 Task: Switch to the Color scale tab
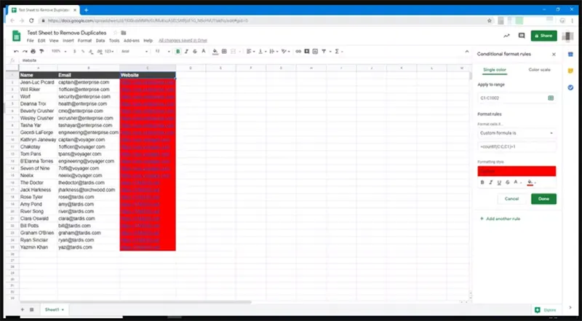(x=539, y=70)
